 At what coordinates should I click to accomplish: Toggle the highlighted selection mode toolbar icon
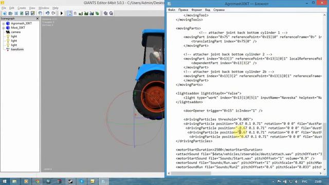tap(69, 13)
